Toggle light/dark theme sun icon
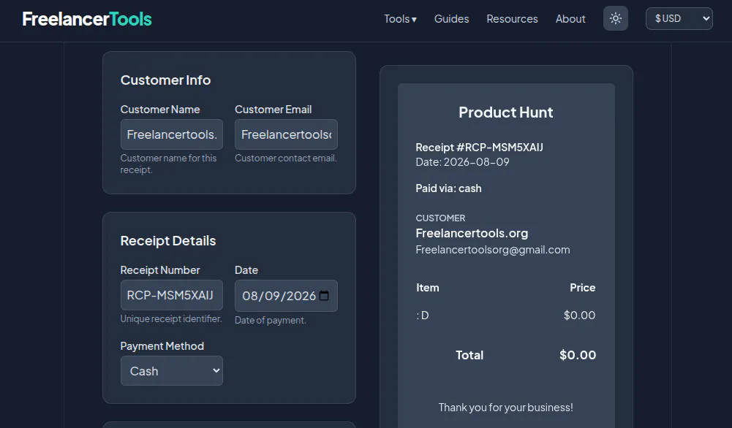Image resolution: width=732 pixels, height=428 pixels. [615, 19]
